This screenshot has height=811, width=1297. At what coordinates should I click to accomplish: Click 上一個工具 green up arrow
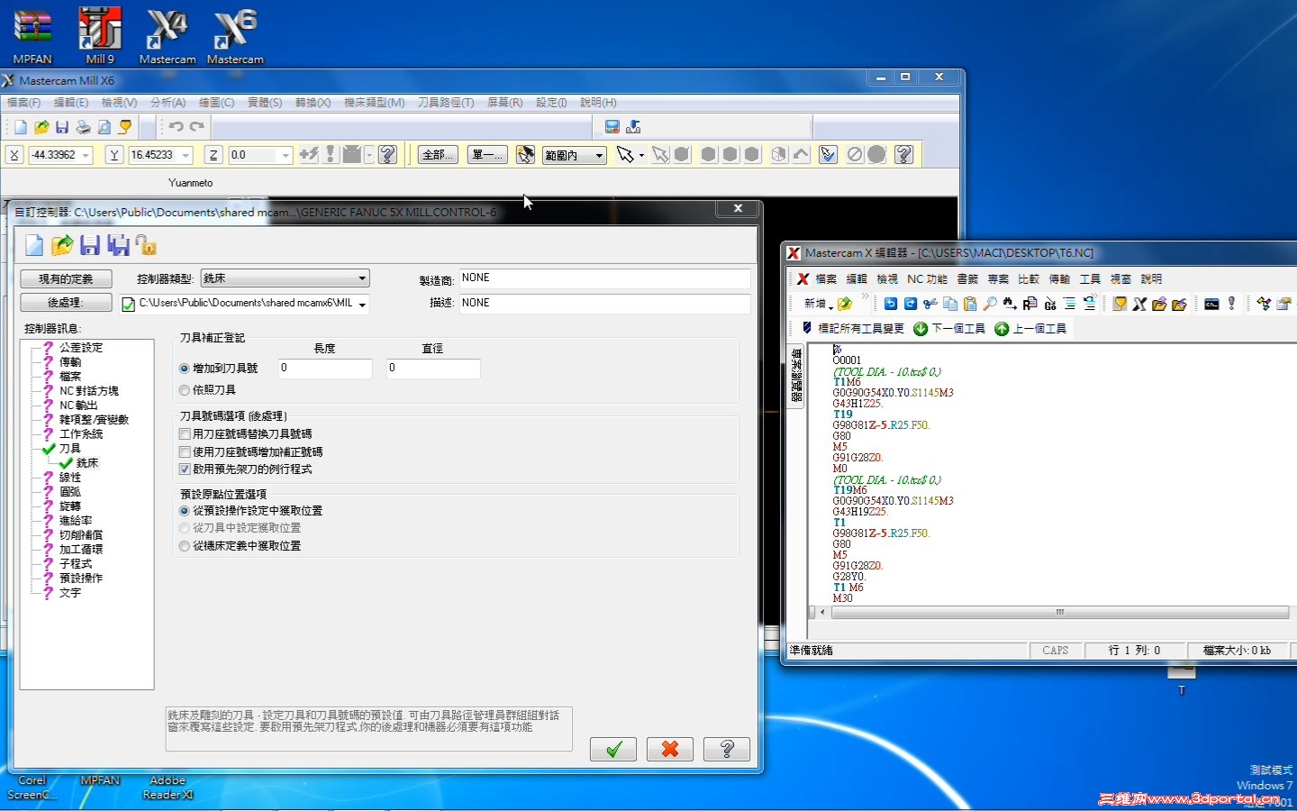[1030, 329]
